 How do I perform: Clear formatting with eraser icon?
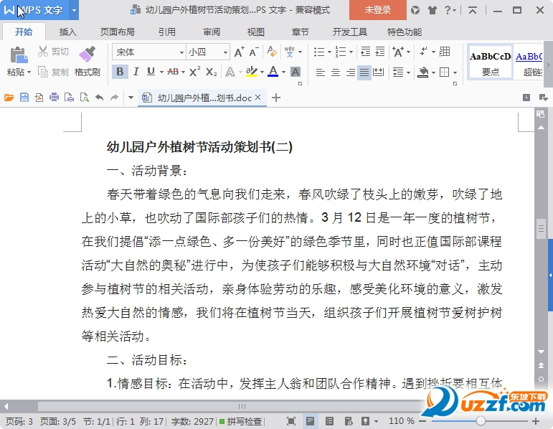(x=272, y=52)
